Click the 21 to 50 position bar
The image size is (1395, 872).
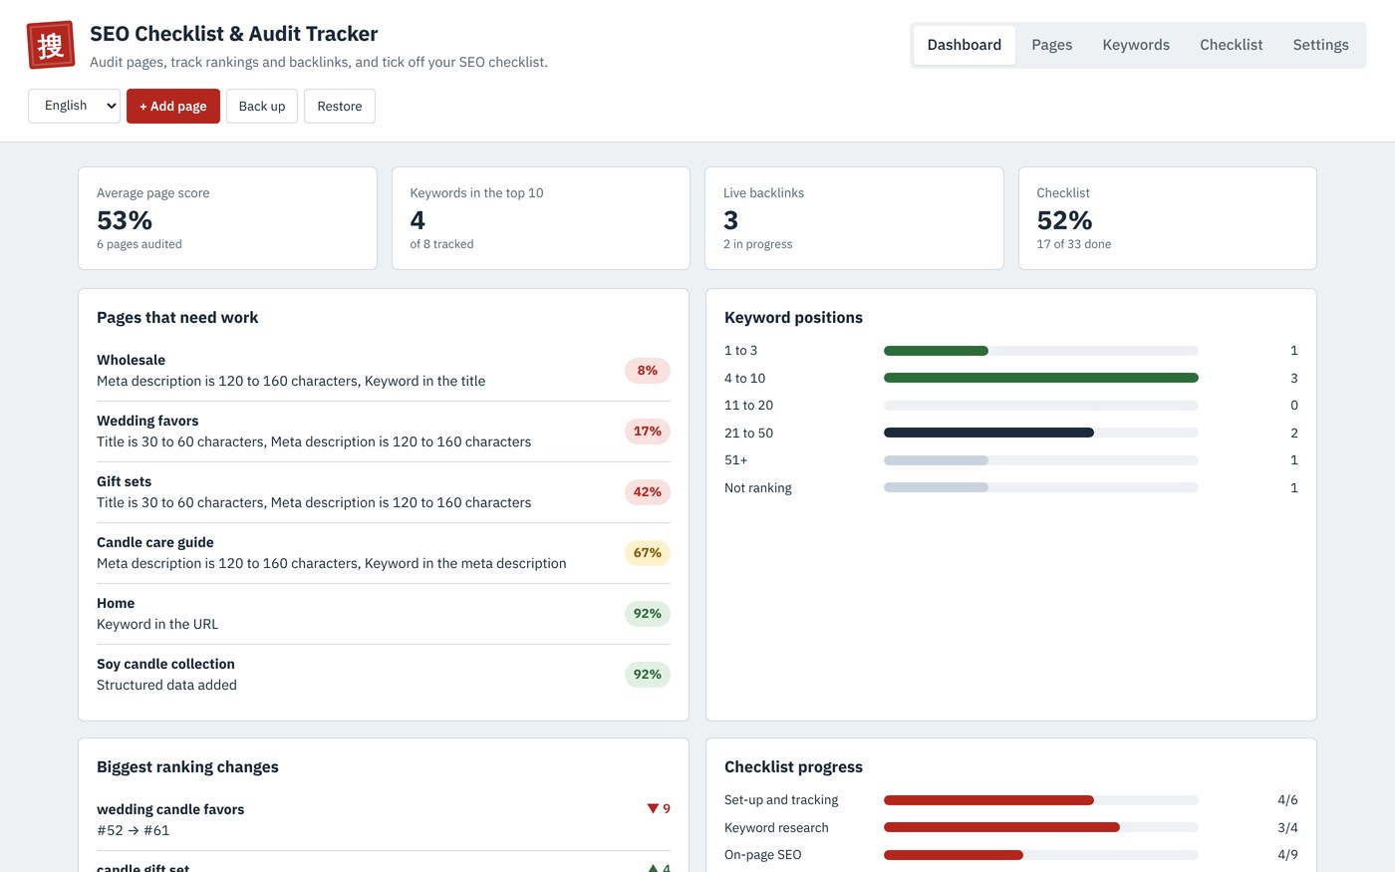(1041, 433)
